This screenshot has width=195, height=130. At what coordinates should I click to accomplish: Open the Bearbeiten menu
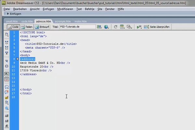20,9
